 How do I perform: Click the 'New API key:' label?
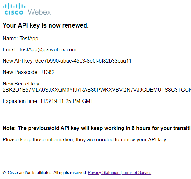click(x=18, y=61)
